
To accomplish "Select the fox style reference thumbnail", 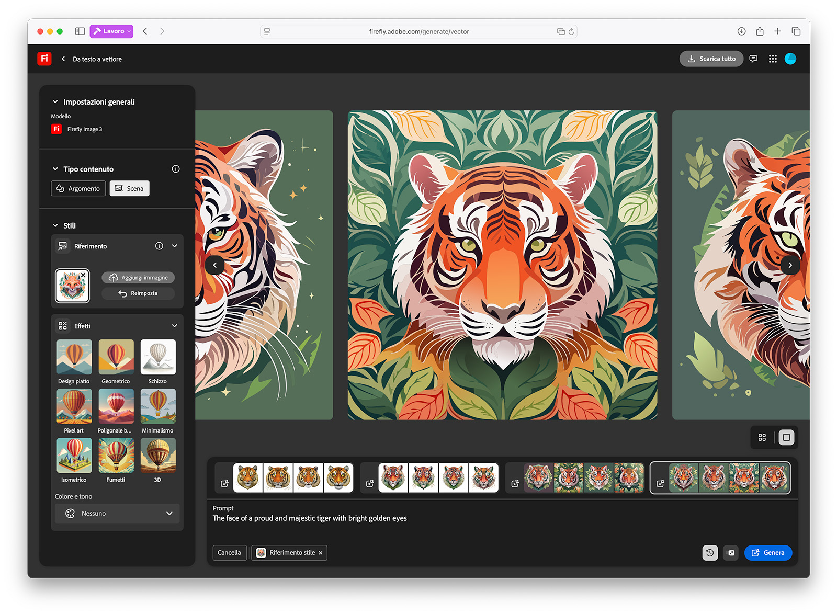I will point(72,286).
